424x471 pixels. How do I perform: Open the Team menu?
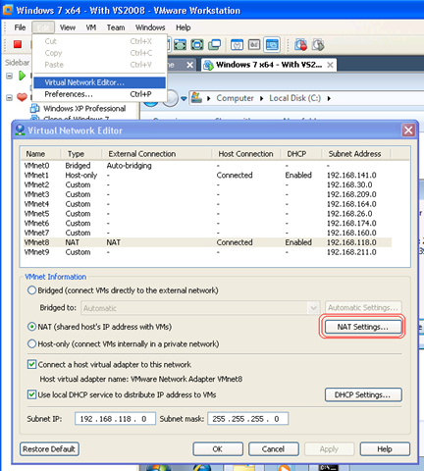point(116,27)
